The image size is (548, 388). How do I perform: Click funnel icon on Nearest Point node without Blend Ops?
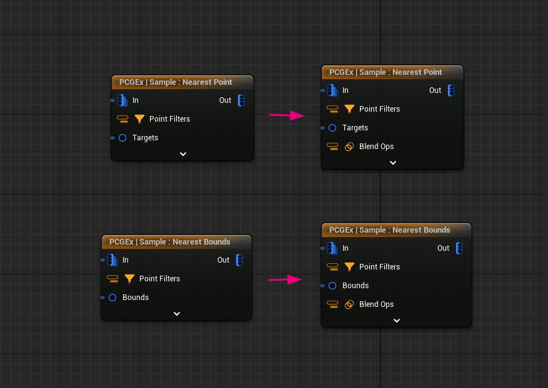pos(139,119)
